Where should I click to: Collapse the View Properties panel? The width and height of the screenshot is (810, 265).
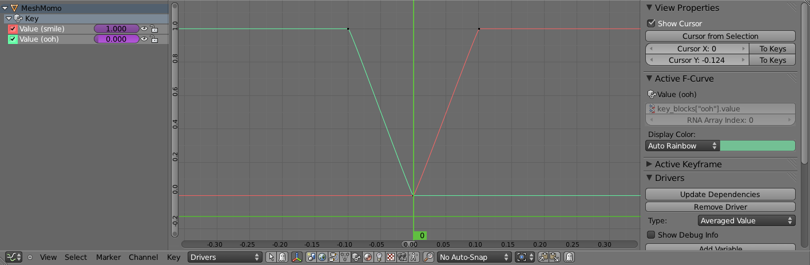coord(649,7)
